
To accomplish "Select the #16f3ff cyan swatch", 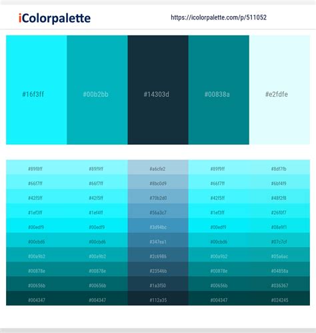I will tap(37, 90).
